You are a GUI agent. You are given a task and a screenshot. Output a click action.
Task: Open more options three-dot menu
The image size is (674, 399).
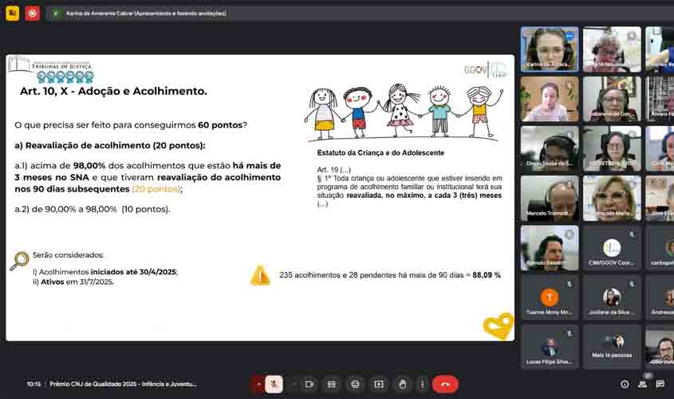(422, 384)
